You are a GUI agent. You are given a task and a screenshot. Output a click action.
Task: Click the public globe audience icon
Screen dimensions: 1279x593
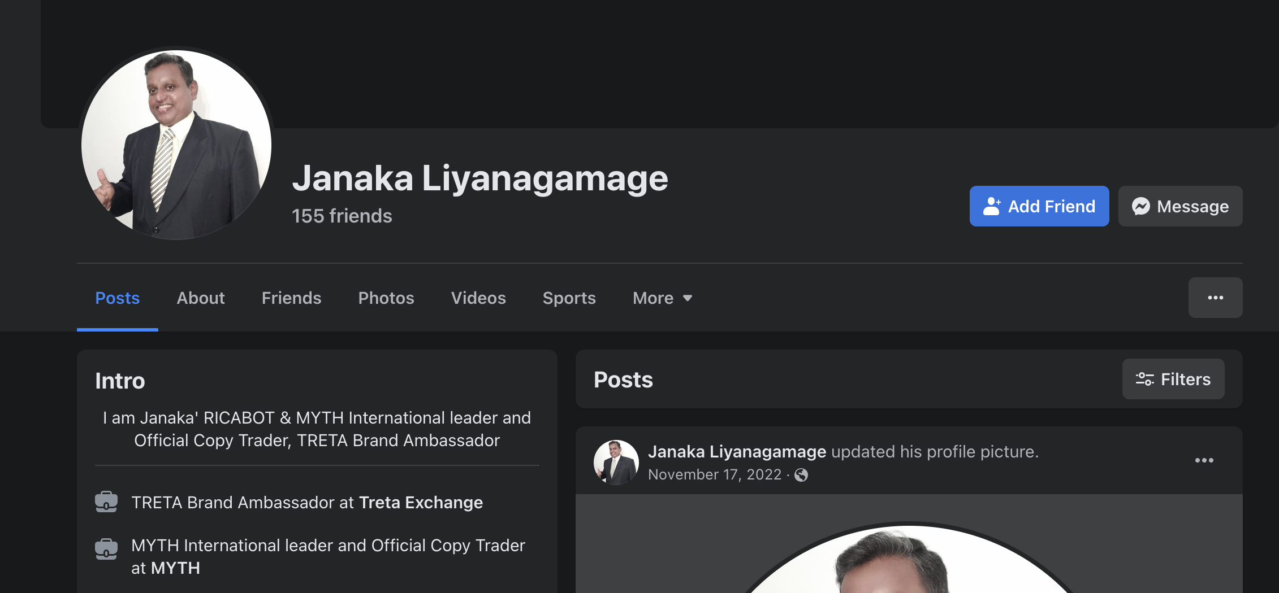click(801, 475)
